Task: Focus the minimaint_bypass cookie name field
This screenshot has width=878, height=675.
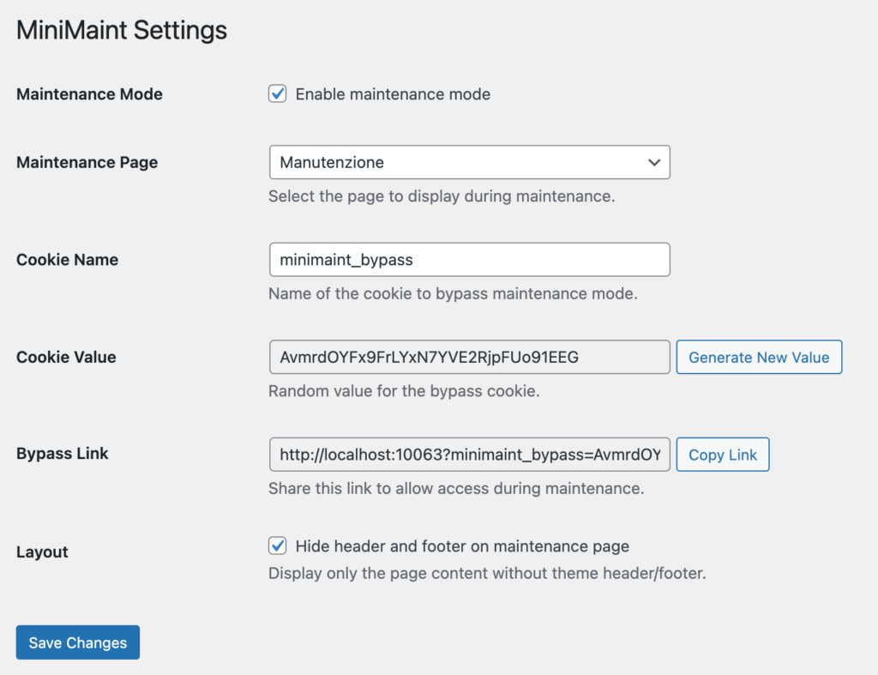Action: point(468,260)
